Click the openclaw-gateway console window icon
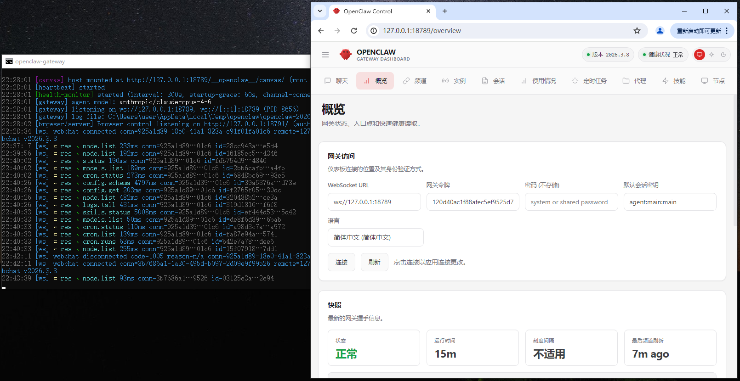Viewport: 740px width, 381px height. click(x=9, y=62)
